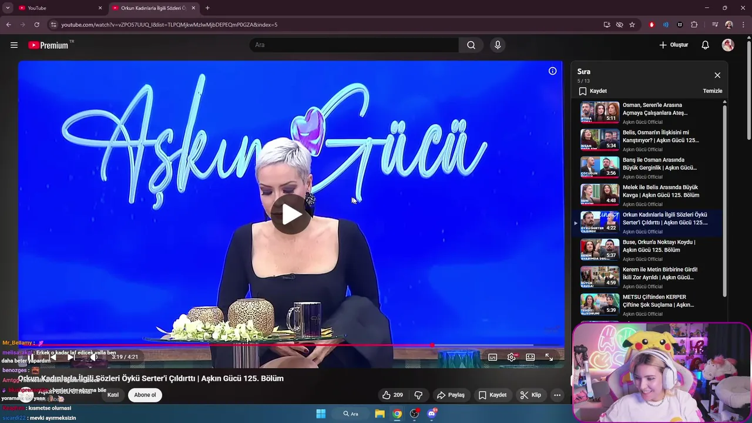752x423 pixels.
Task: Close the first YouTube browser tab
Action: pos(100,8)
